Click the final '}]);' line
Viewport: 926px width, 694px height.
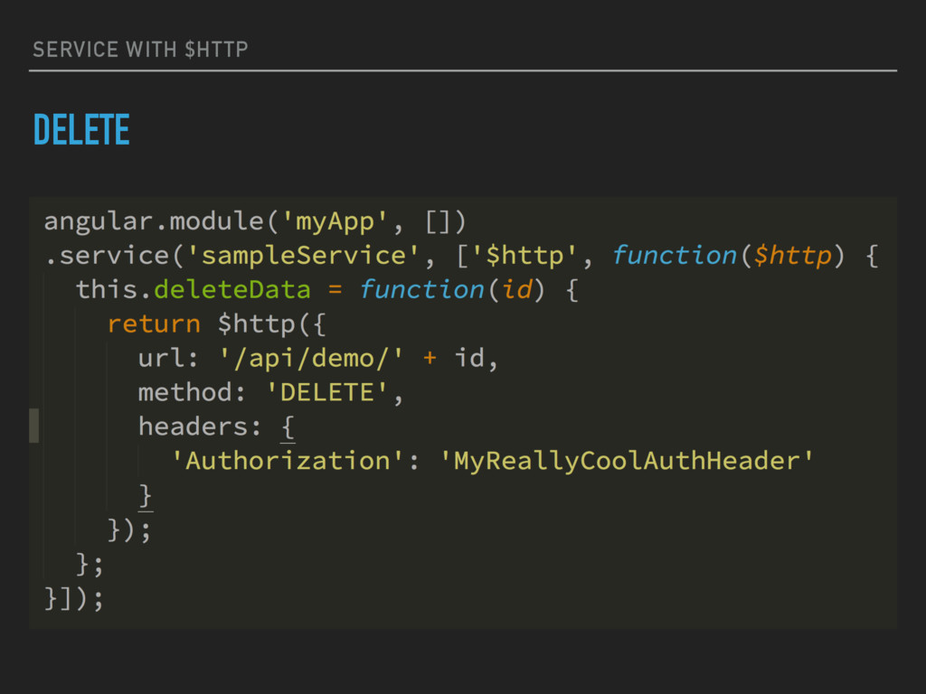[74, 598]
